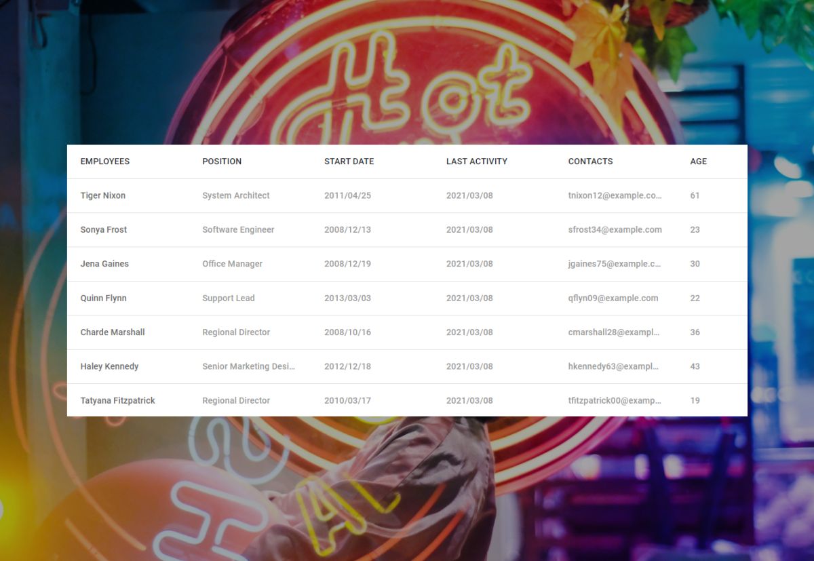
Task: Click the CONTACTS column header
Action: (591, 161)
